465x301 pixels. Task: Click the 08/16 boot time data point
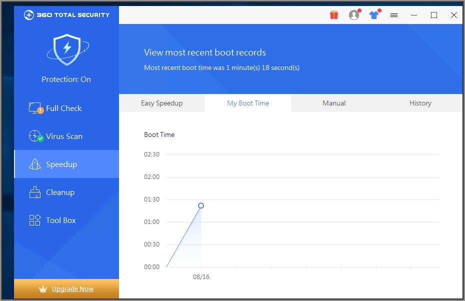201,205
